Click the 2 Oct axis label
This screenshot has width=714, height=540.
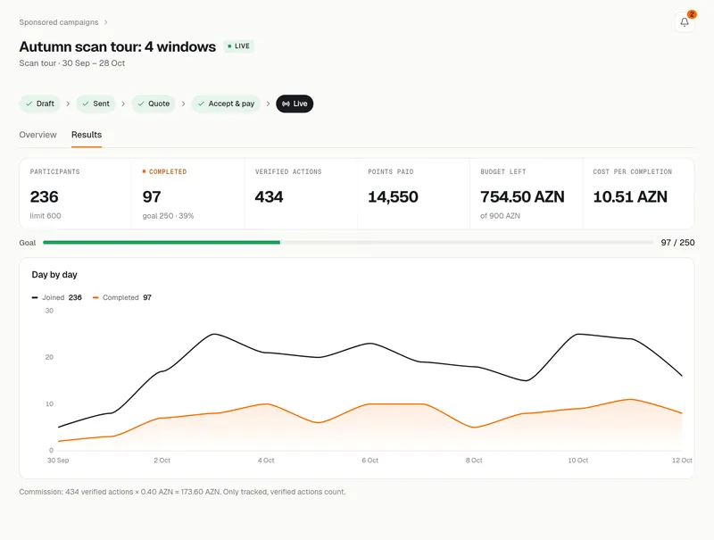(162, 461)
